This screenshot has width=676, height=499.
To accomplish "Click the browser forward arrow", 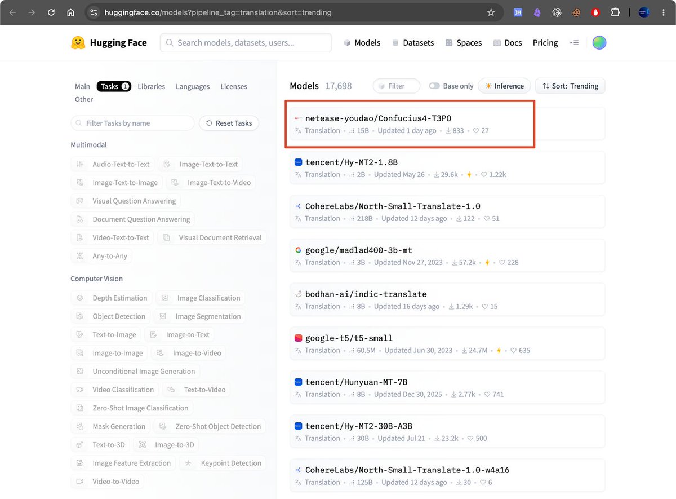I will 32,12.
